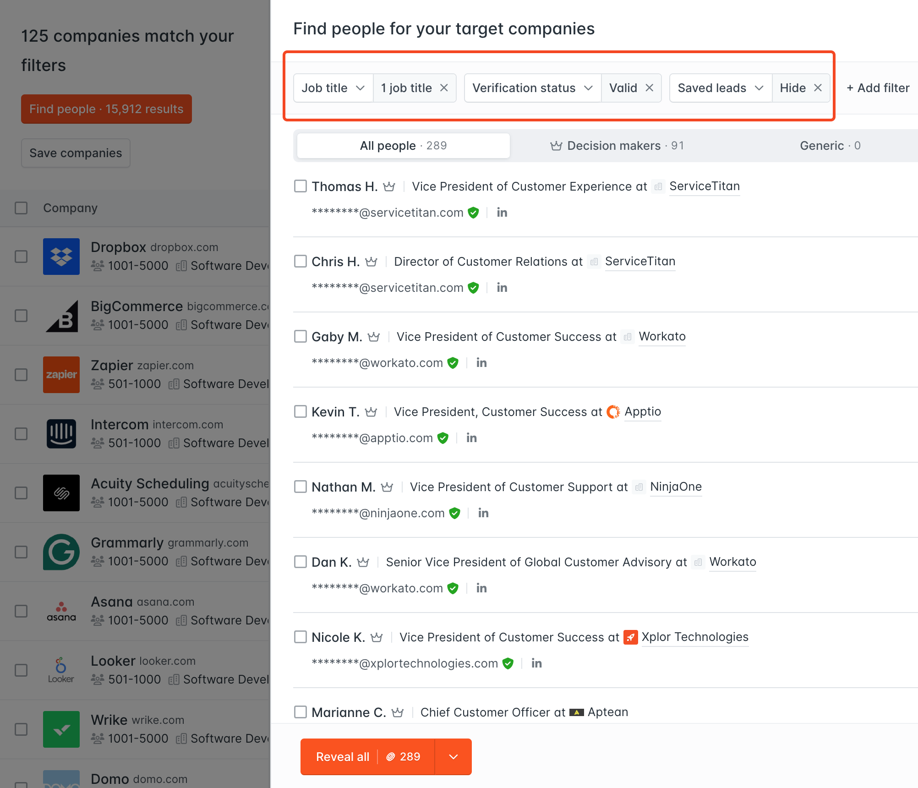Select the Thomas H. checkbox
The height and width of the screenshot is (788, 918).
[x=301, y=186]
